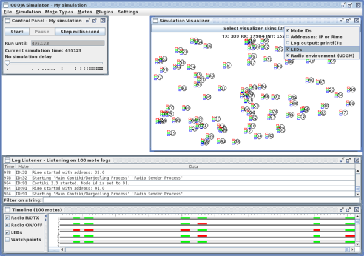The image size is (364, 256).
Task: Select mote 97 in the visualizer
Action: click(165, 69)
